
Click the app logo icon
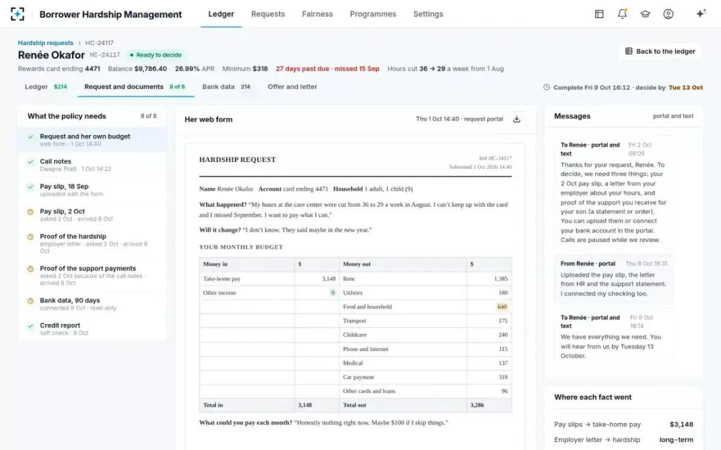17,14
